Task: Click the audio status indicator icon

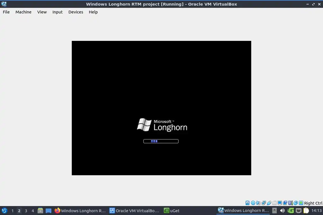Action: [x=258, y=203]
